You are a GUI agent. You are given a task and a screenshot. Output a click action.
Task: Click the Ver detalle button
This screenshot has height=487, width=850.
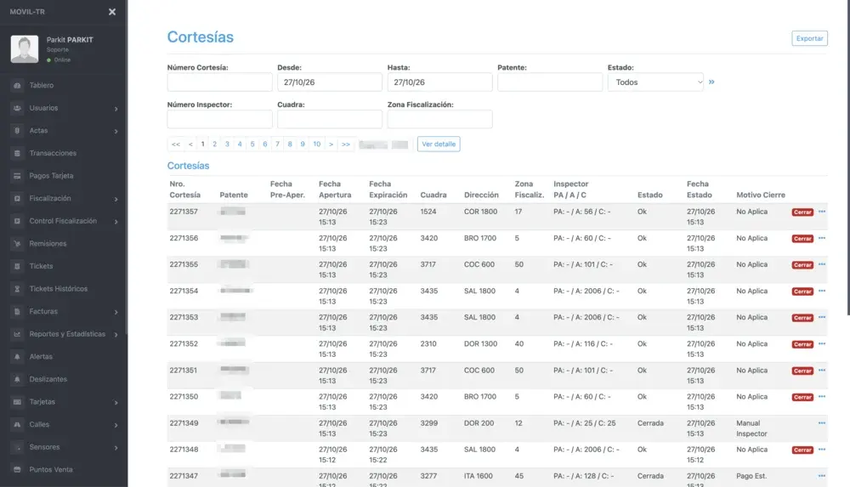point(439,144)
